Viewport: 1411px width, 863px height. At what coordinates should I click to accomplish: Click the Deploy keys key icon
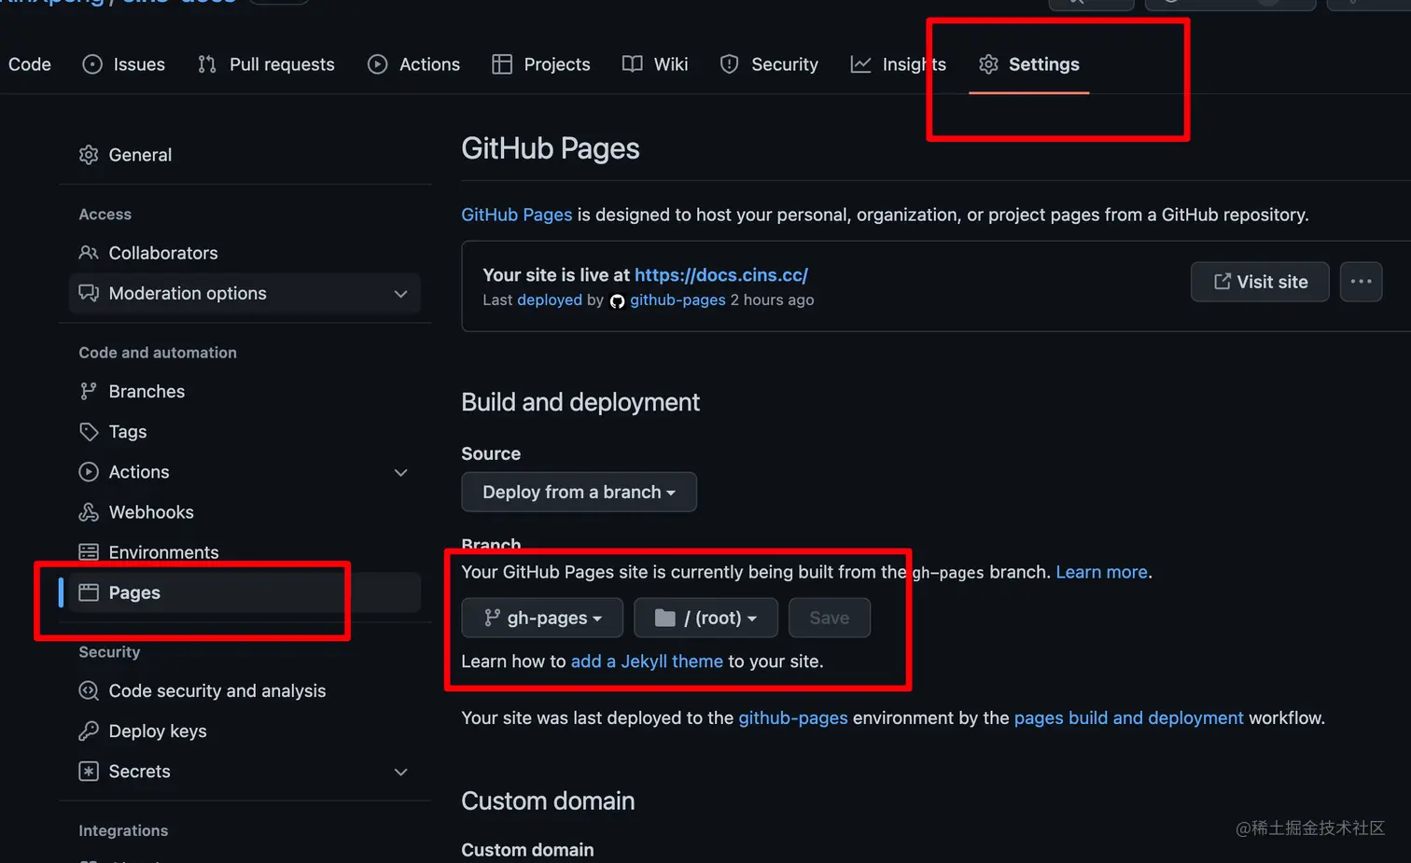point(89,731)
